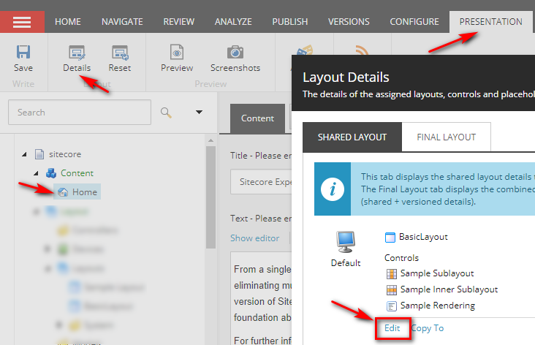Switch to the REVIEW ribbon tab
The image size is (535, 345).
coord(179,22)
